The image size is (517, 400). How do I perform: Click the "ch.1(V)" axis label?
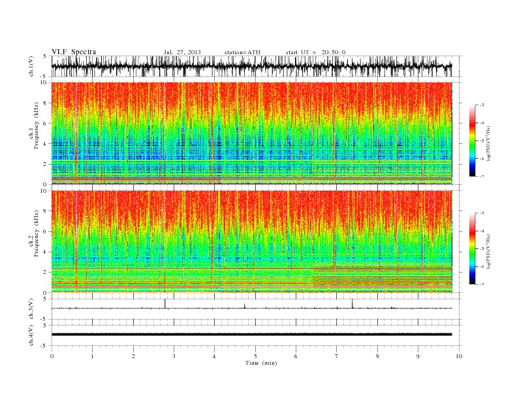[31, 66]
